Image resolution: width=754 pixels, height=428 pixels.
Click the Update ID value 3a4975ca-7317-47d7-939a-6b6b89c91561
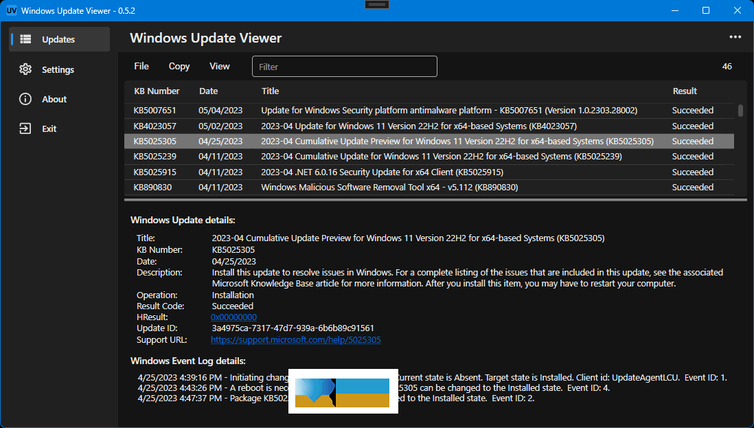[293, 328]
